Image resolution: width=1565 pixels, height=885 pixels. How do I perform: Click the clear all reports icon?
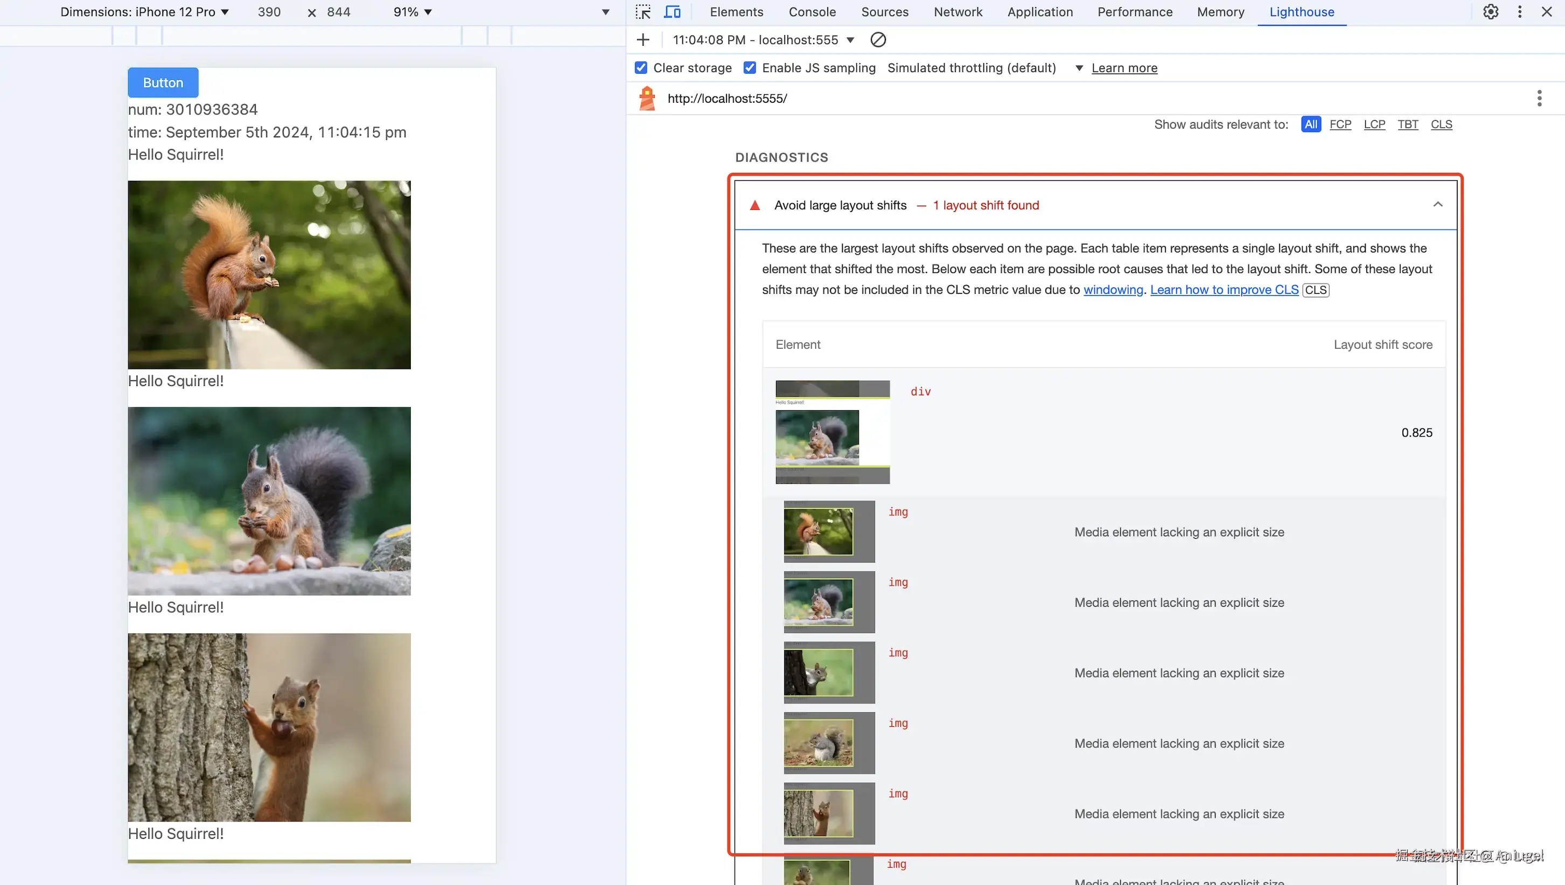tap(878, 40)
